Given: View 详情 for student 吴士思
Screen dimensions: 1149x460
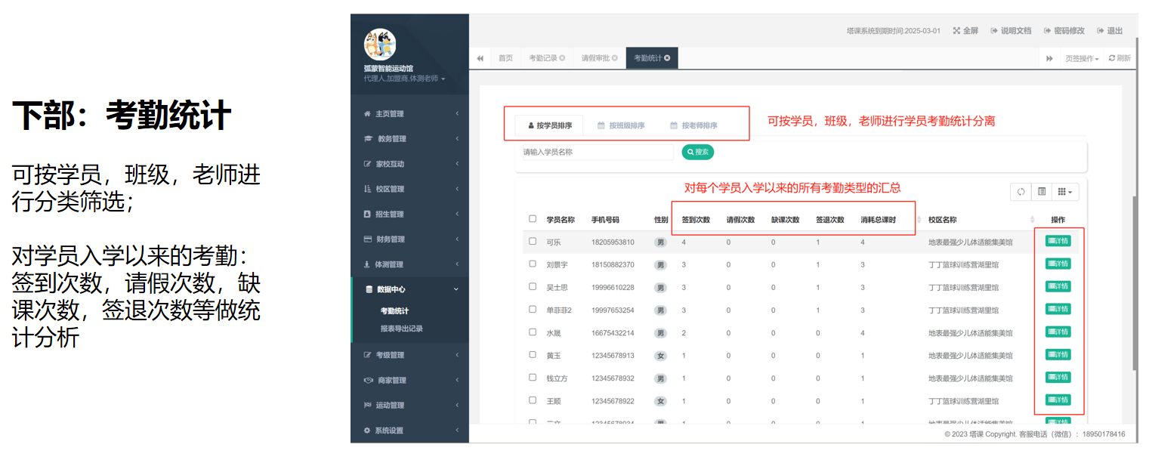Looking at the screenshot, I should (x=1058, y=287).
